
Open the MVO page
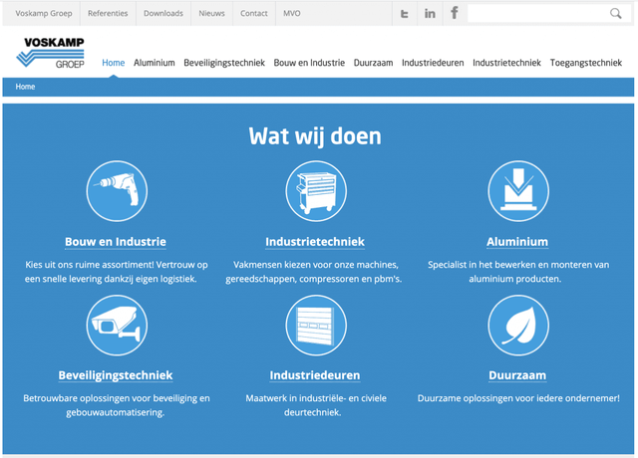pyautogui.click(x=292, y=13)
